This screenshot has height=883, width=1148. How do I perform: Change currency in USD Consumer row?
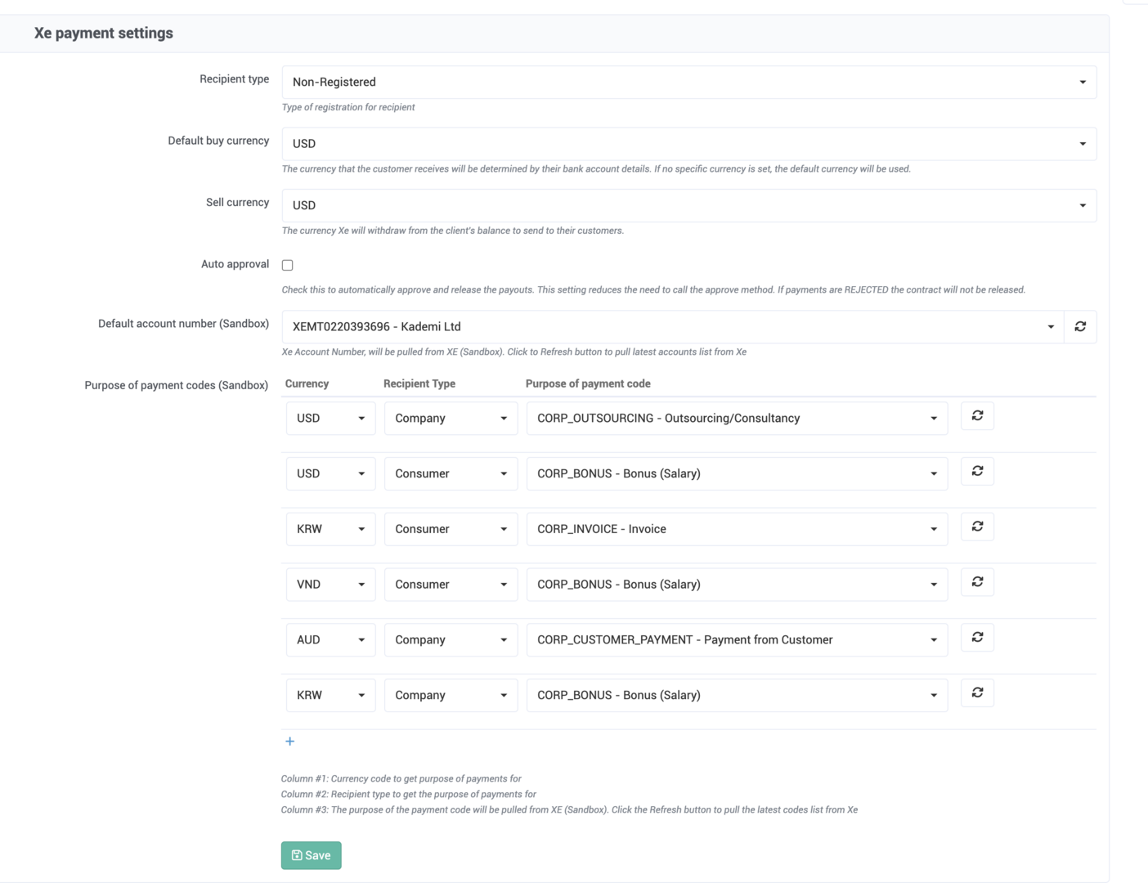330,473
